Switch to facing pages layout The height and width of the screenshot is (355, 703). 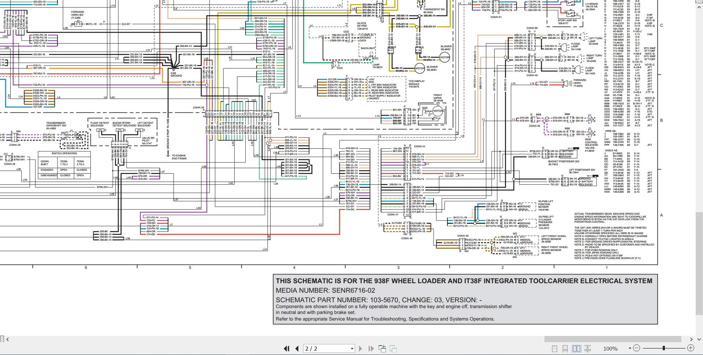click(576, 348)
